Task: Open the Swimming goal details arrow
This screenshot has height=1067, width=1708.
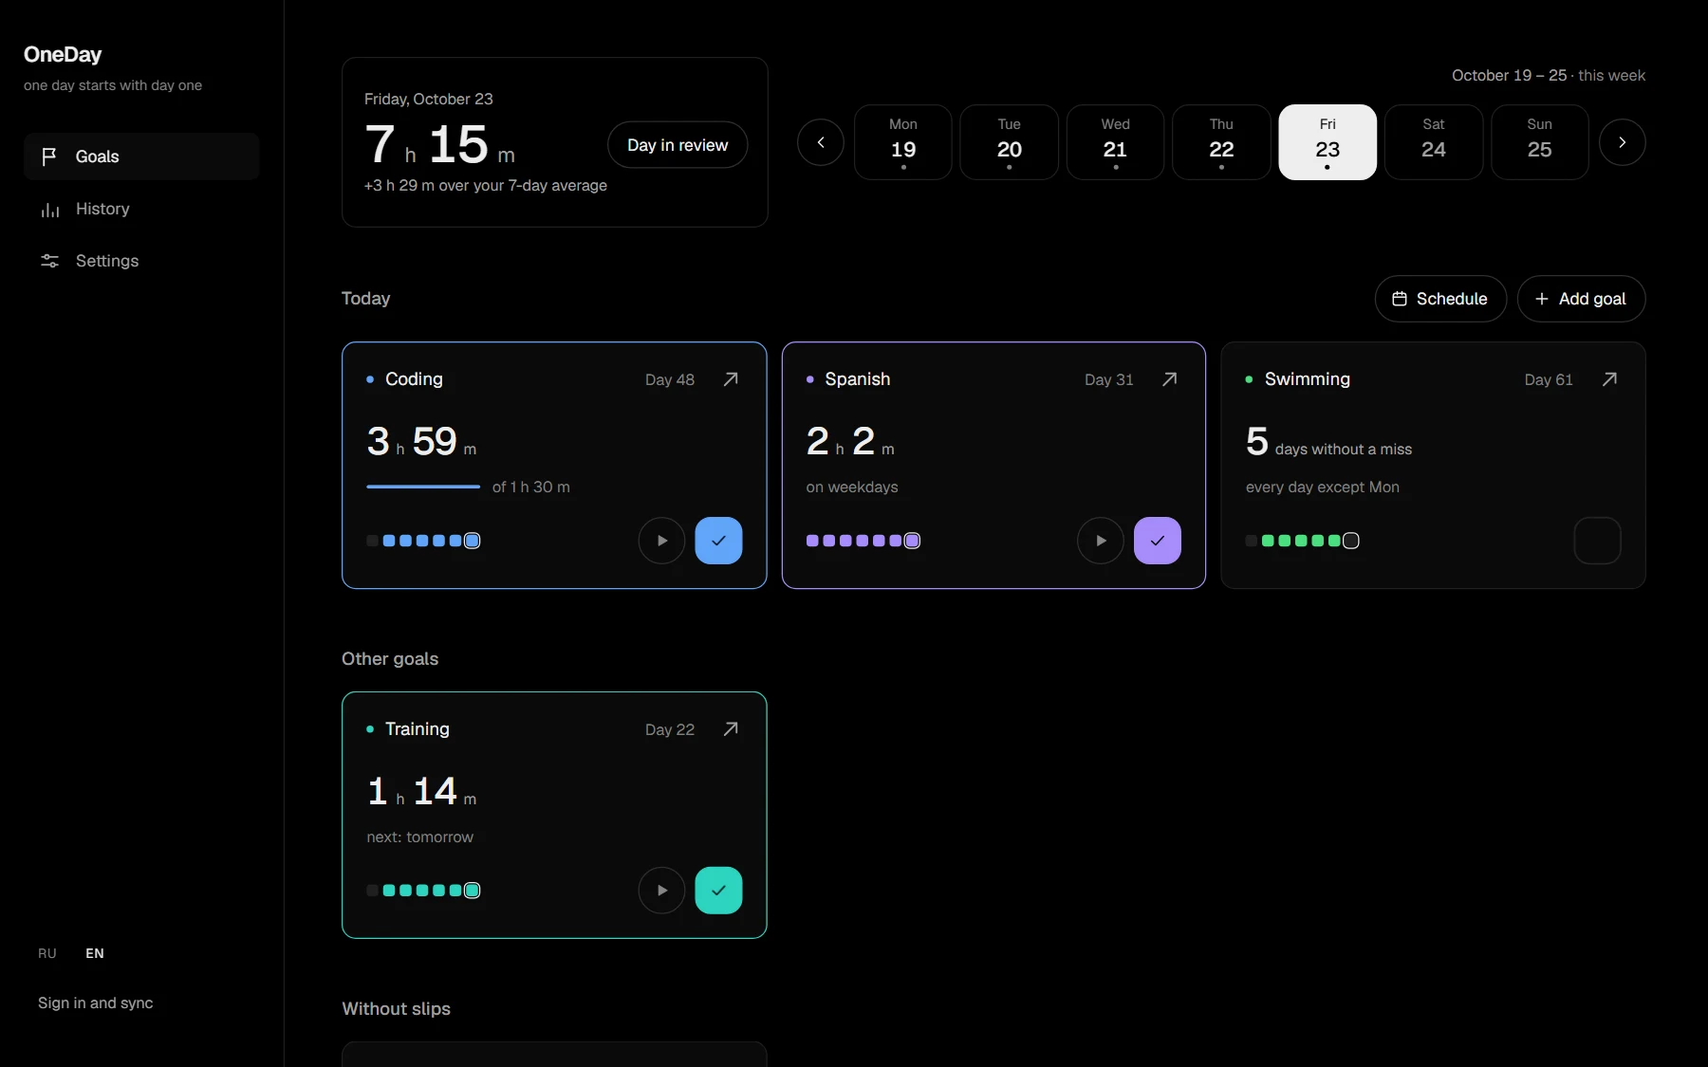Action: click(x=1609, y=379)
